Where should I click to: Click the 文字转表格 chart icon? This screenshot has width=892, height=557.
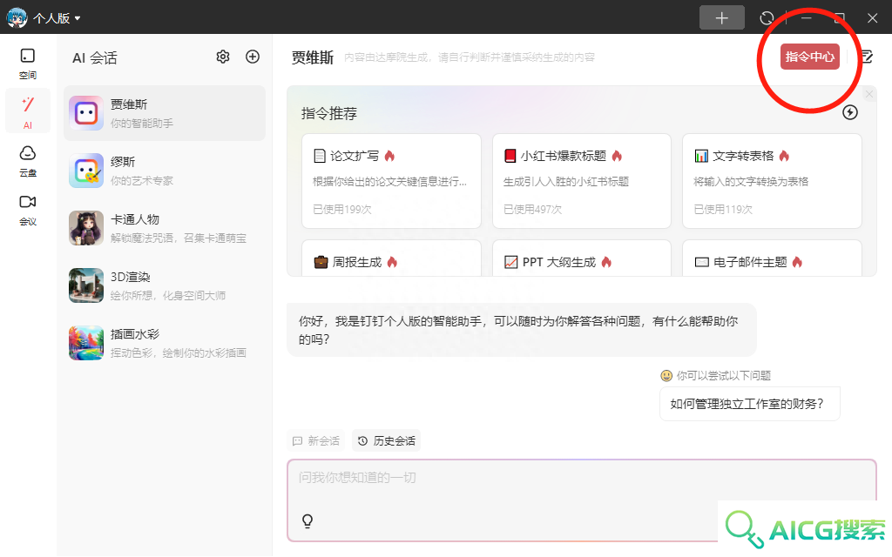pyautogui.click(x=701, y=156)
